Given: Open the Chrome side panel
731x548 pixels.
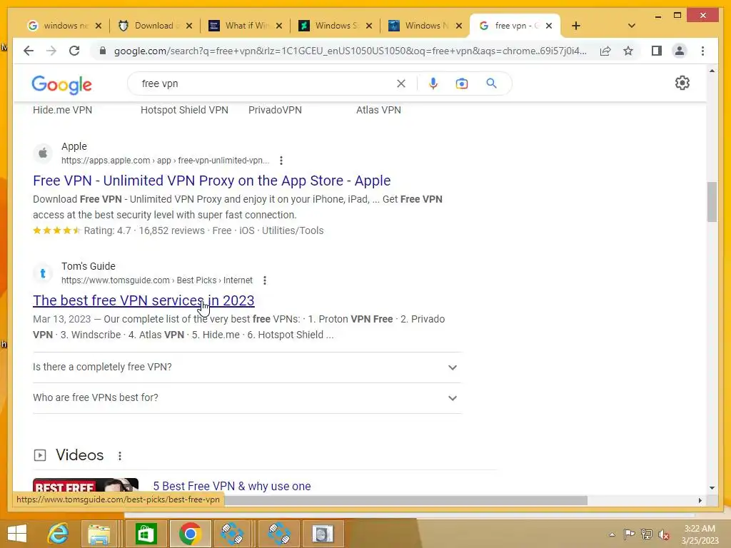Looking at the screenshot, I should click(657, 51).
